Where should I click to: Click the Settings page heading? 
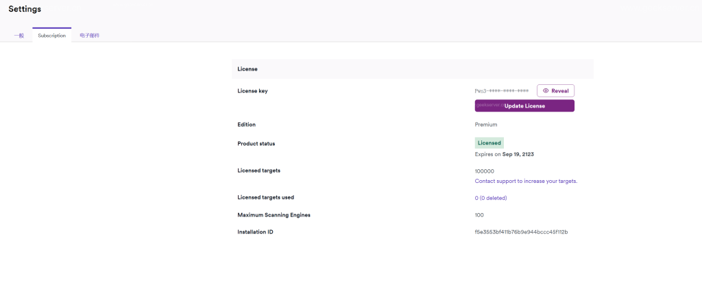25,9
